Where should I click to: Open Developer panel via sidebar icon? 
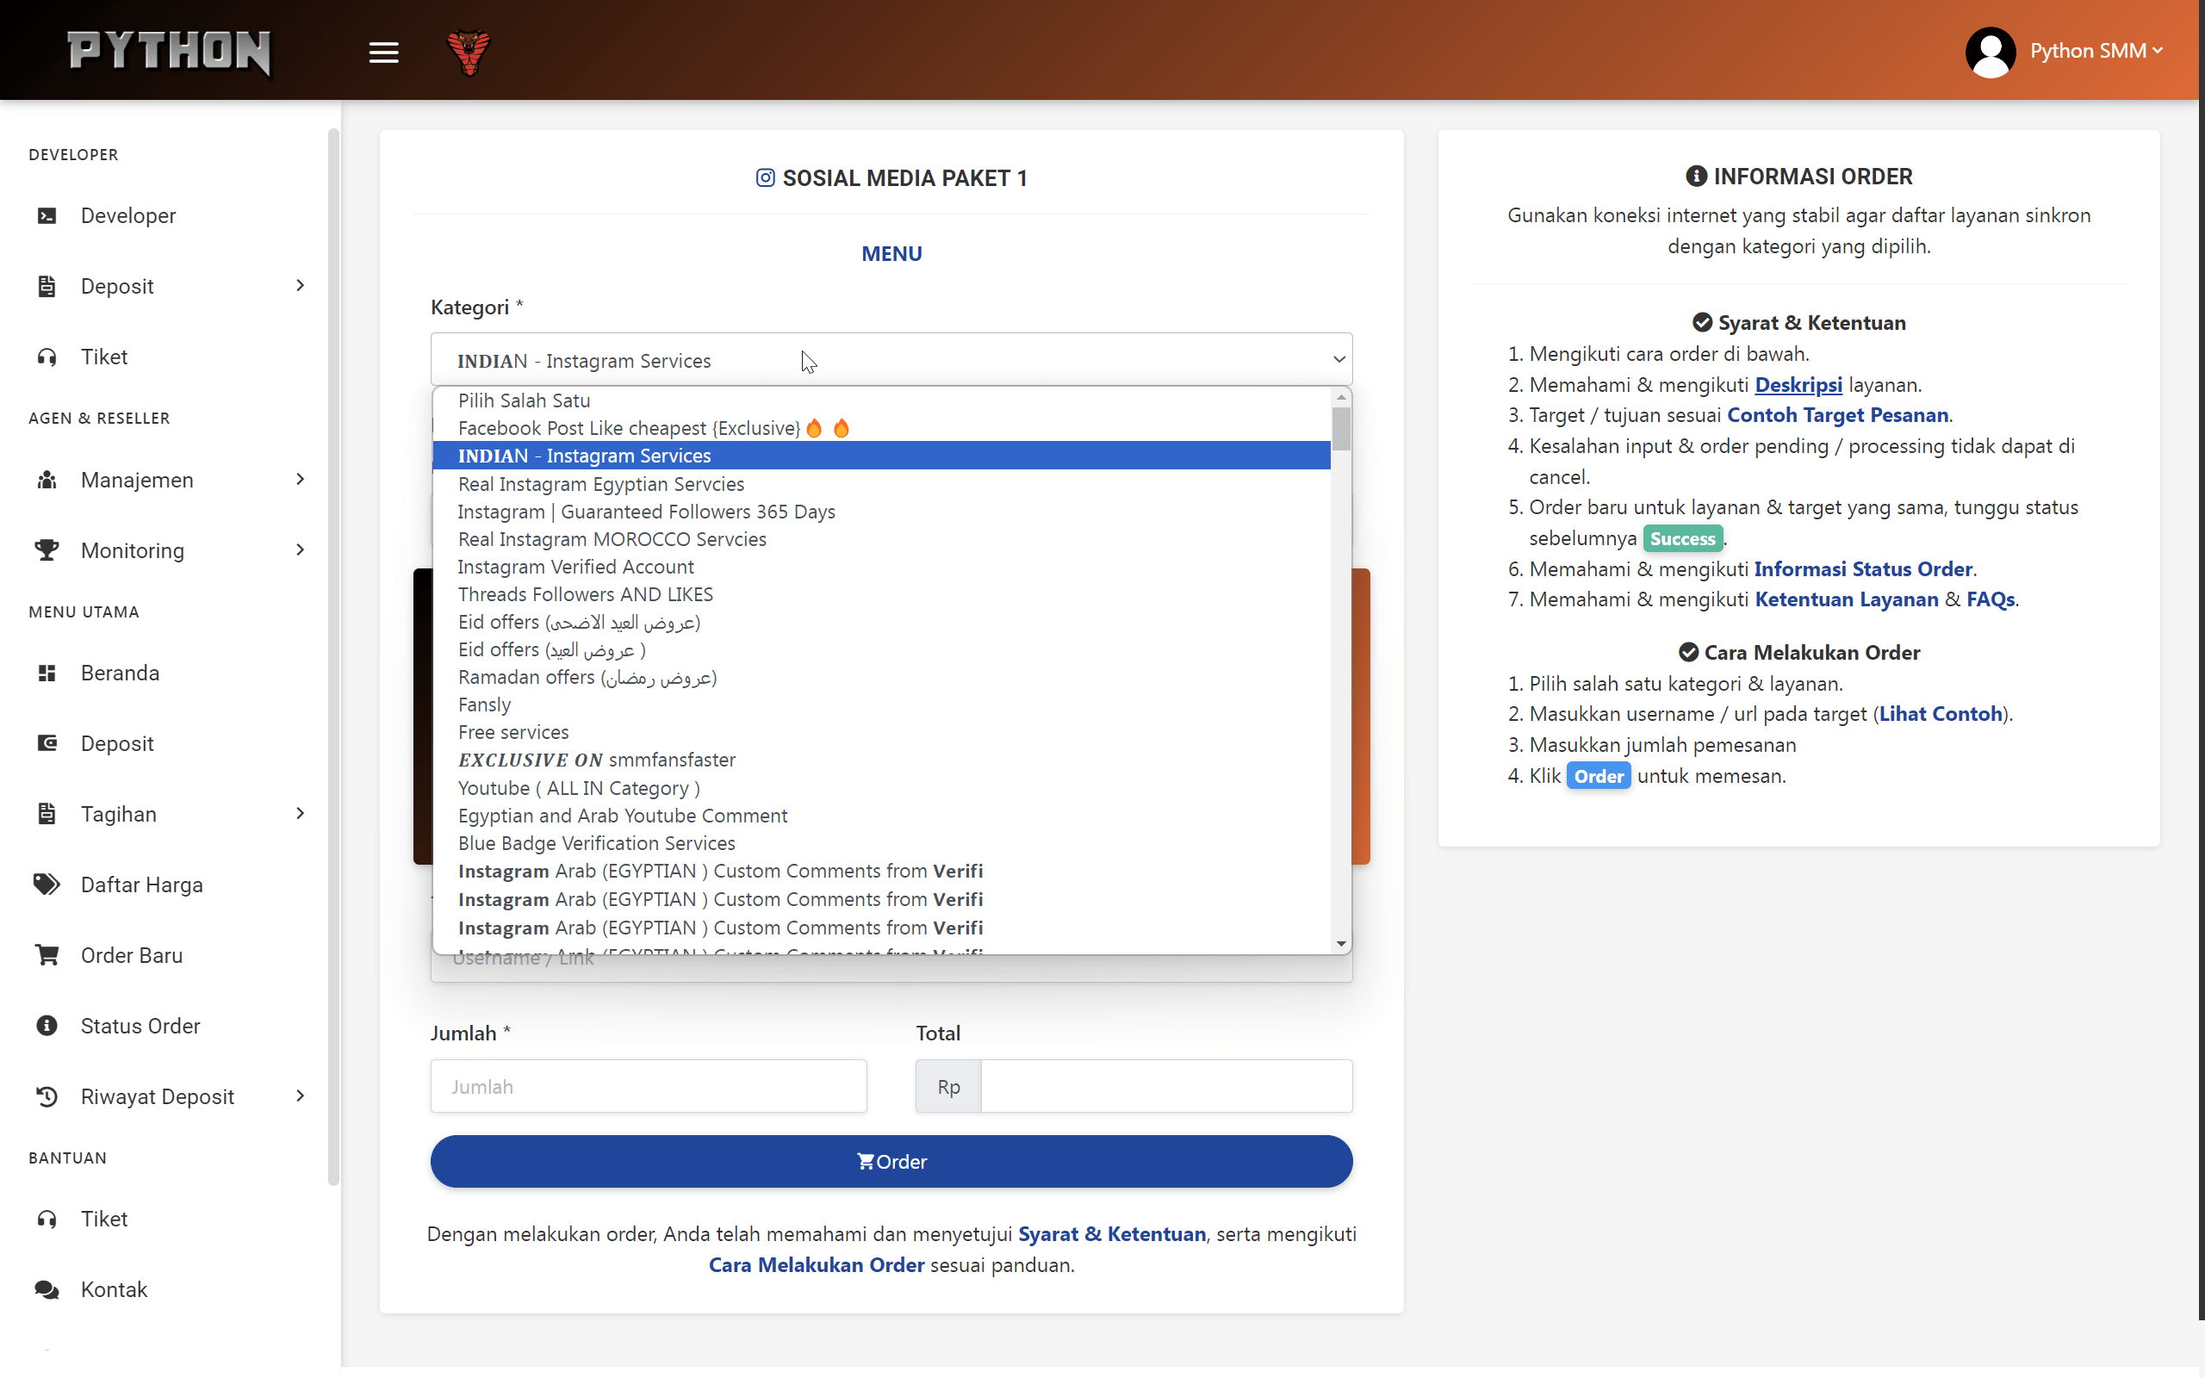(x=47, y=215)
